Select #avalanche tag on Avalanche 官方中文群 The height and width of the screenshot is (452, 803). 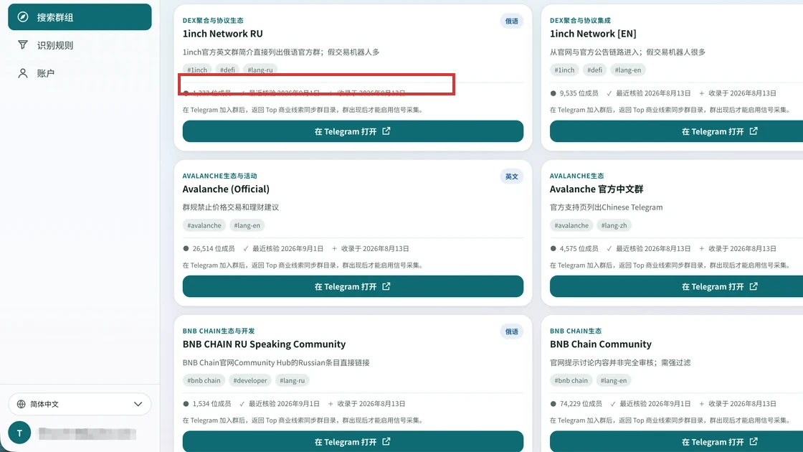coord(571,225)
